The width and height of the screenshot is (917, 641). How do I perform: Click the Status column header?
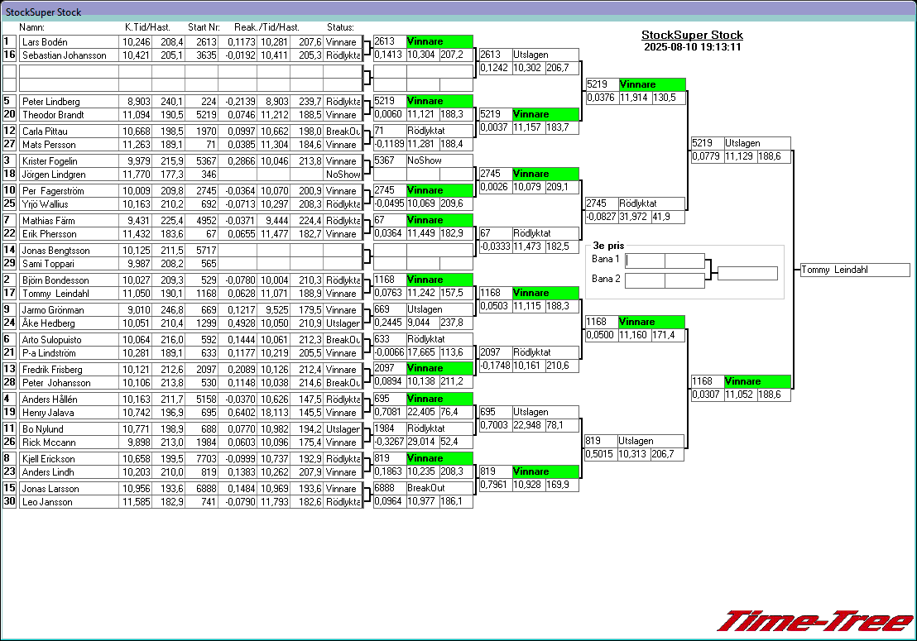pyautogui.click(x=340, y=27)
